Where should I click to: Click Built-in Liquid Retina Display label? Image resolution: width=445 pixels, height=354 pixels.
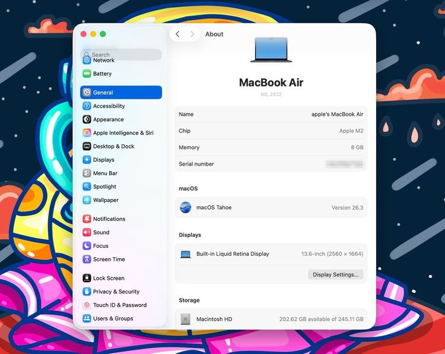pos(233,254)
